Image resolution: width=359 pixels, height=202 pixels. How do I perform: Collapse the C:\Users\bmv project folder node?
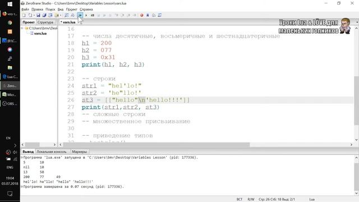coord(22,28)
